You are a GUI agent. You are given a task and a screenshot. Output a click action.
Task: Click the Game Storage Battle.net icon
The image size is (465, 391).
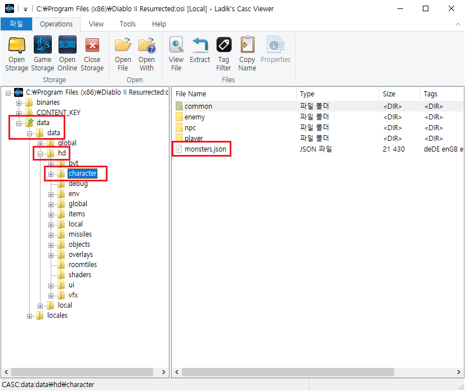tap(42, 45)
